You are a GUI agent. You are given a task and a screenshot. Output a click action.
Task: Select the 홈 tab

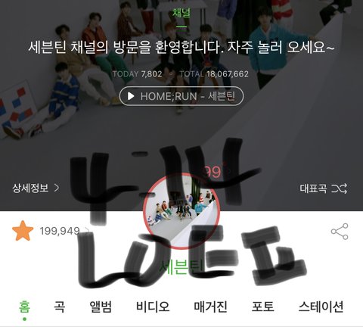tap(24, 307)
